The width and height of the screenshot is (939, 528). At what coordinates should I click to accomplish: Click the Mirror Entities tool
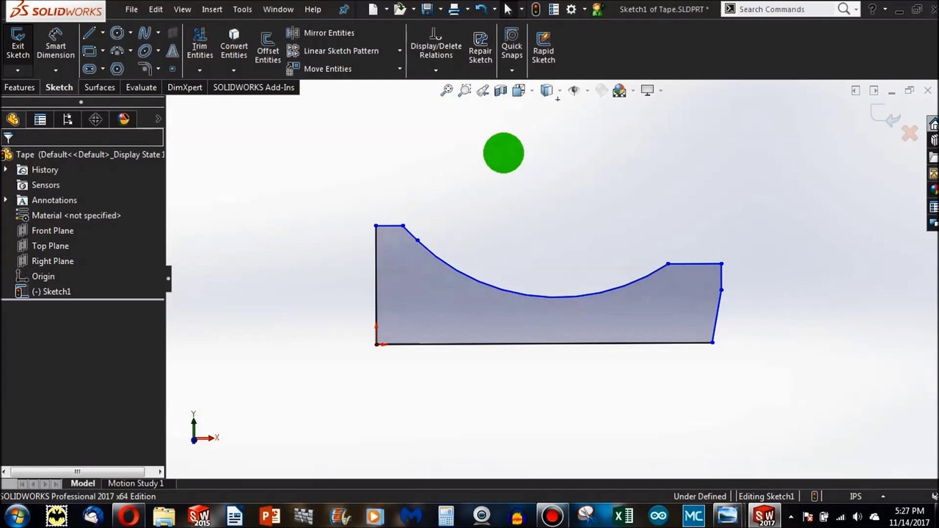click(x=321, y=33)
